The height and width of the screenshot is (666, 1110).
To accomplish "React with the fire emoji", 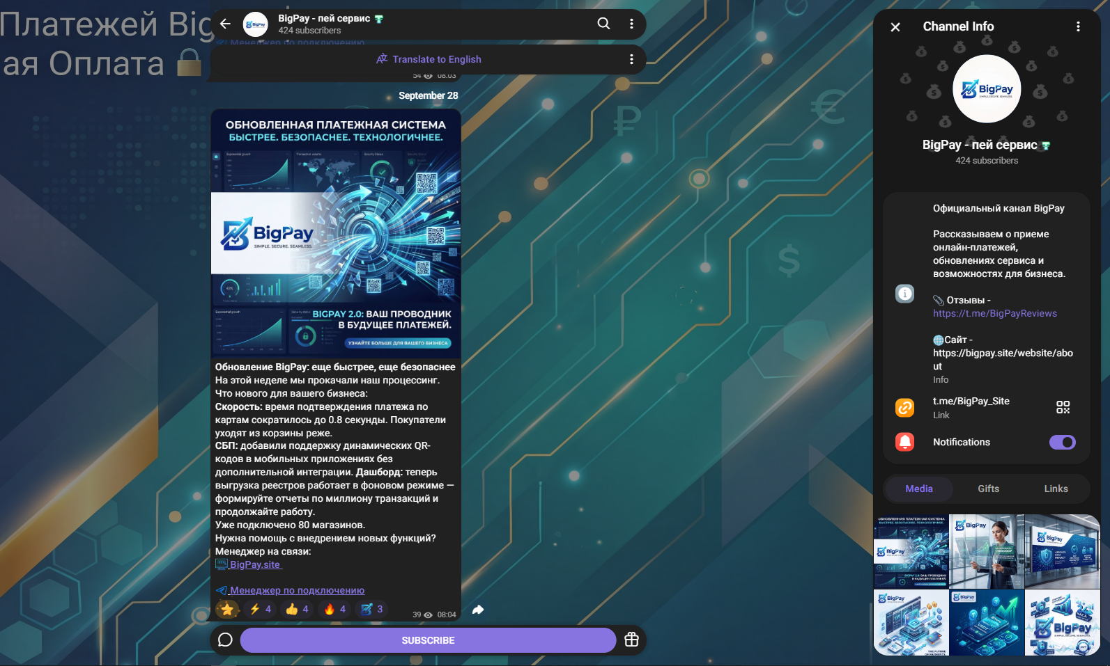I will click(x=335, y=609).
